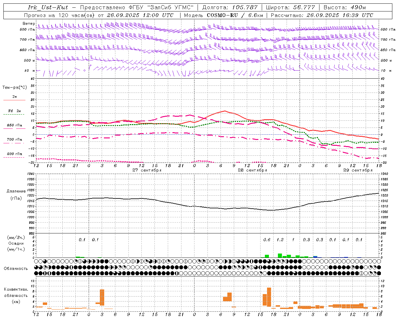This screenshot has width=397, height=317.
Task: Select 'Прогноз на 120 часа(ов)' forecast text
Action: [60, 15]
